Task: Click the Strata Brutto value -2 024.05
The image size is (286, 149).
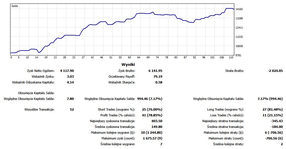Action: tap(275, 71)
